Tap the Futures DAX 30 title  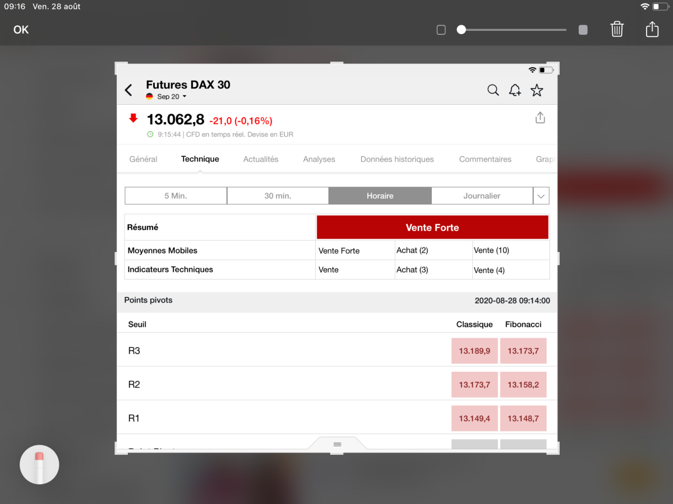point(188,85)
